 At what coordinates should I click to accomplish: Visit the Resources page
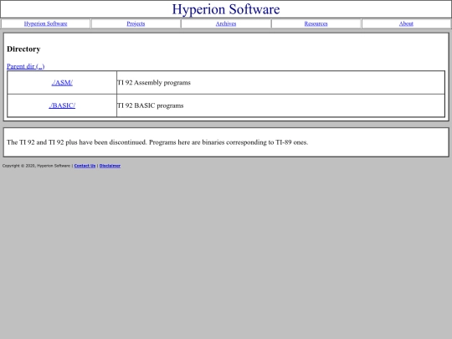pyautogui.click(x=316, y=23)
